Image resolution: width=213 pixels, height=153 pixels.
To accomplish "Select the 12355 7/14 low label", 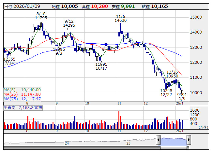I will coord(9,61).
